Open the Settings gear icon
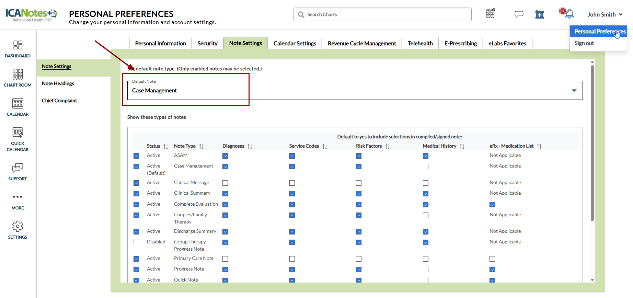This screenshot has height=298, width=633. tap(18, 226)
